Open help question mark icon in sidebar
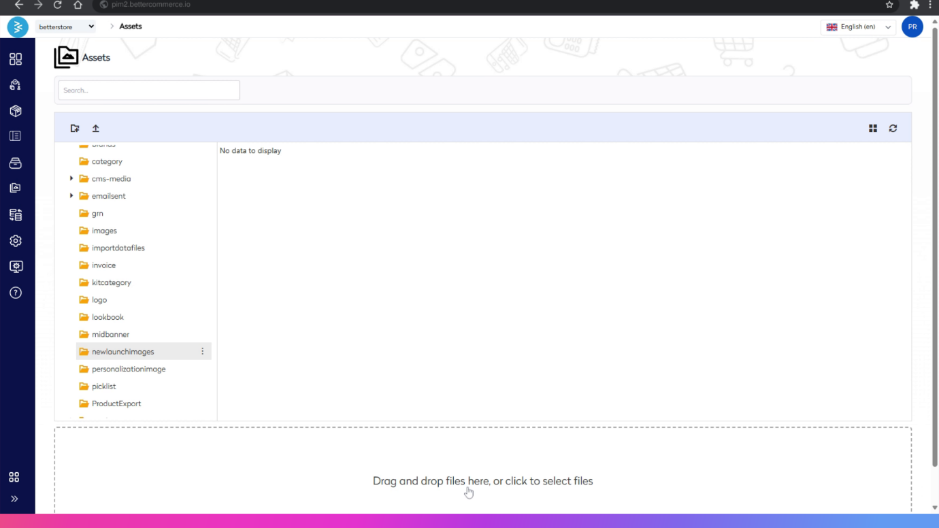This screenshot has height=528, width=939. [16, 293]
